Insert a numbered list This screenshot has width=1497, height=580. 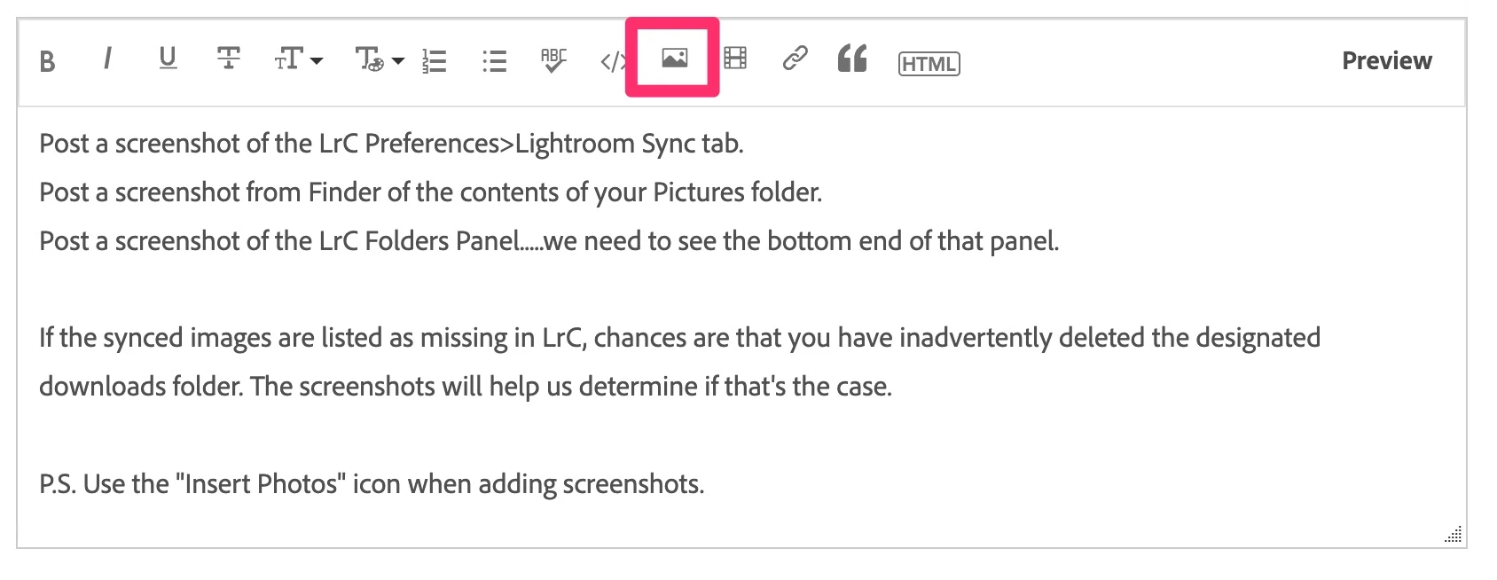click(x=435, y=60)
